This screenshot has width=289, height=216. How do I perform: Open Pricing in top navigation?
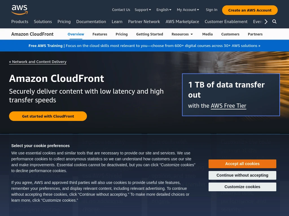[64, 22]
